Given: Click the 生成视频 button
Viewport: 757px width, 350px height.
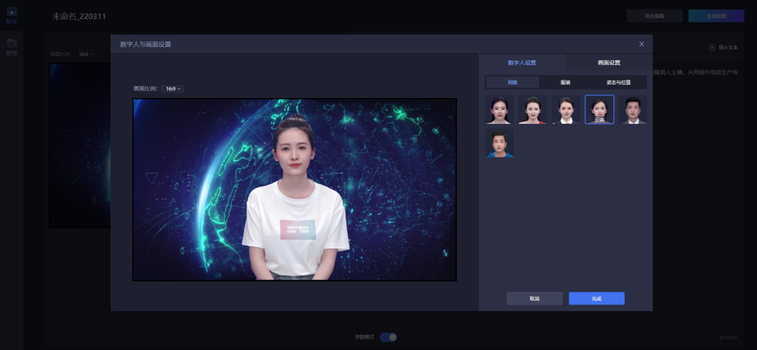Looking at the screenshot, I should [x=716, y=16].
